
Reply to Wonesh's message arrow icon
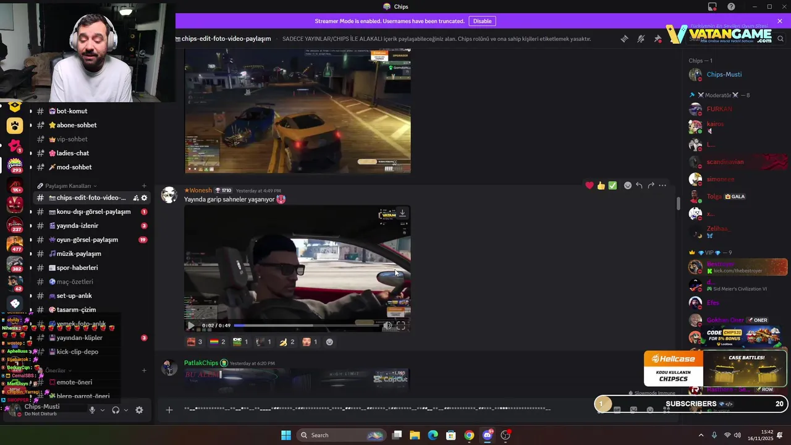pyautogui.click(x=639, y=185)
